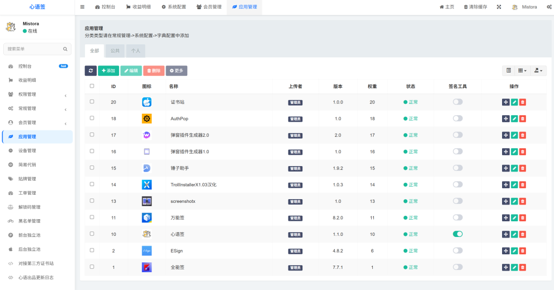Click the green edit icon for AuthPop row
This screenshot has height=290, width=554.
point(514,118)
